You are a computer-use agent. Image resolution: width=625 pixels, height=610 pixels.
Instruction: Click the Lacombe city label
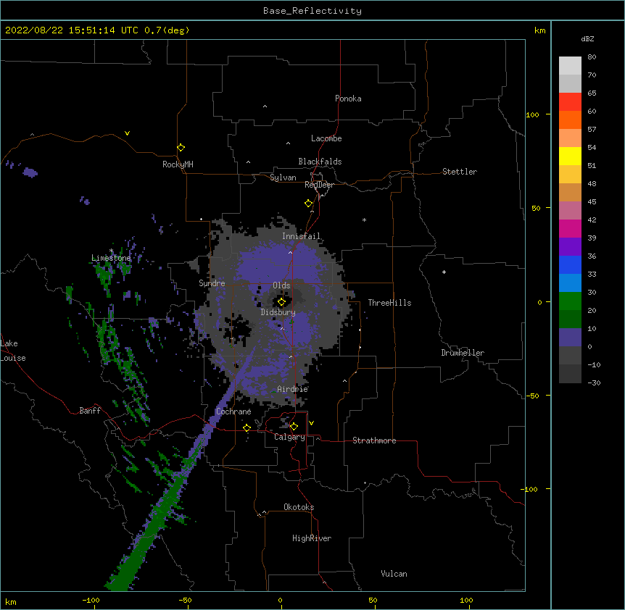click(x=326, y=138)
